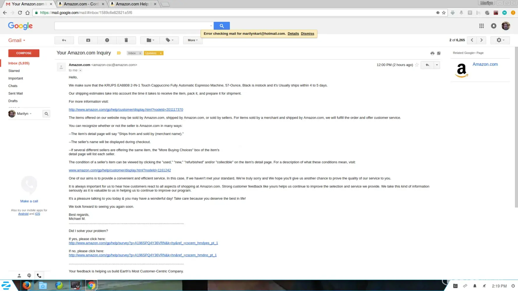Reply to the Amazon.com message
Image resolution: width=518 pixels, height=291 pixels.
(x=427, y=65)
